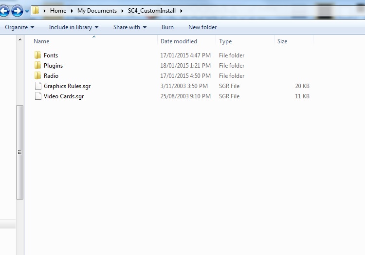This screenshot has width=365, height=255.
Task: Select the Radio folder icon
Action: coord(37,75)
